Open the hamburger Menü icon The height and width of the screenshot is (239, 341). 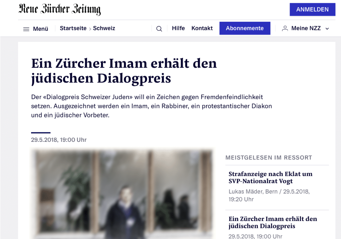26,29
